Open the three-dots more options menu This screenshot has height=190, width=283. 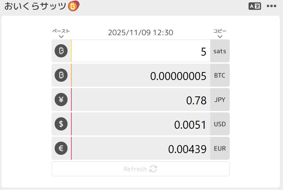[x=272, y=6]
